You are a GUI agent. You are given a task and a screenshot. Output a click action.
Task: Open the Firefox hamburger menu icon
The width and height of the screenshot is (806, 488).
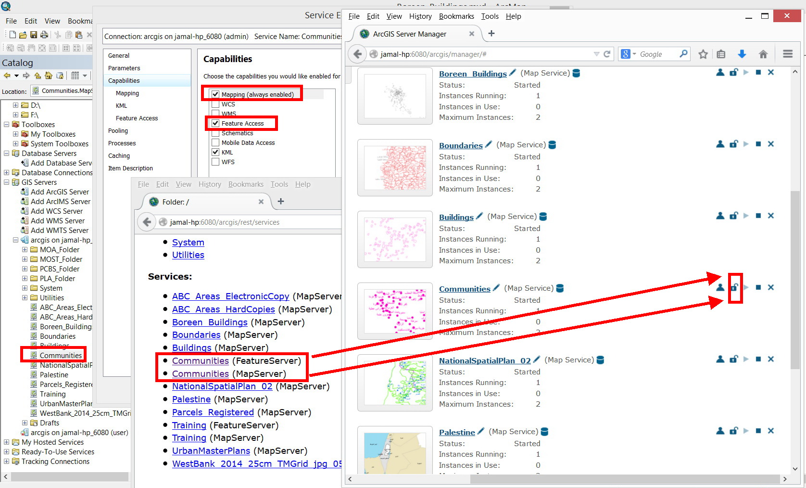coord(788,54)
